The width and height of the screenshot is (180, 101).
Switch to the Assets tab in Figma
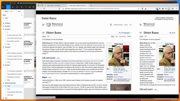point(11,11)
